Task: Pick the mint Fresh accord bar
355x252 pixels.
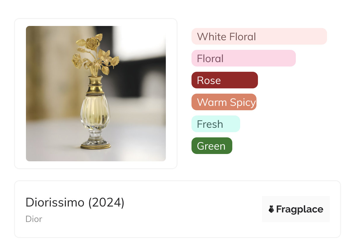Action: pos(216,124)
